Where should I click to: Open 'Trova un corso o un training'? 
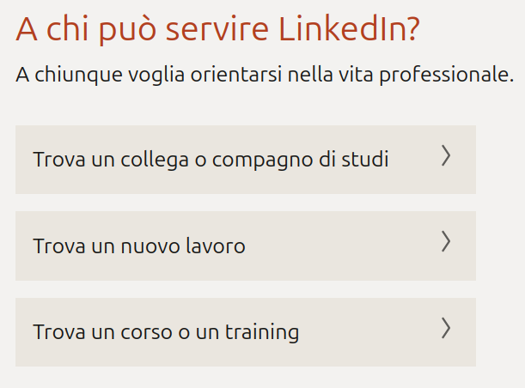coord(166,332)
